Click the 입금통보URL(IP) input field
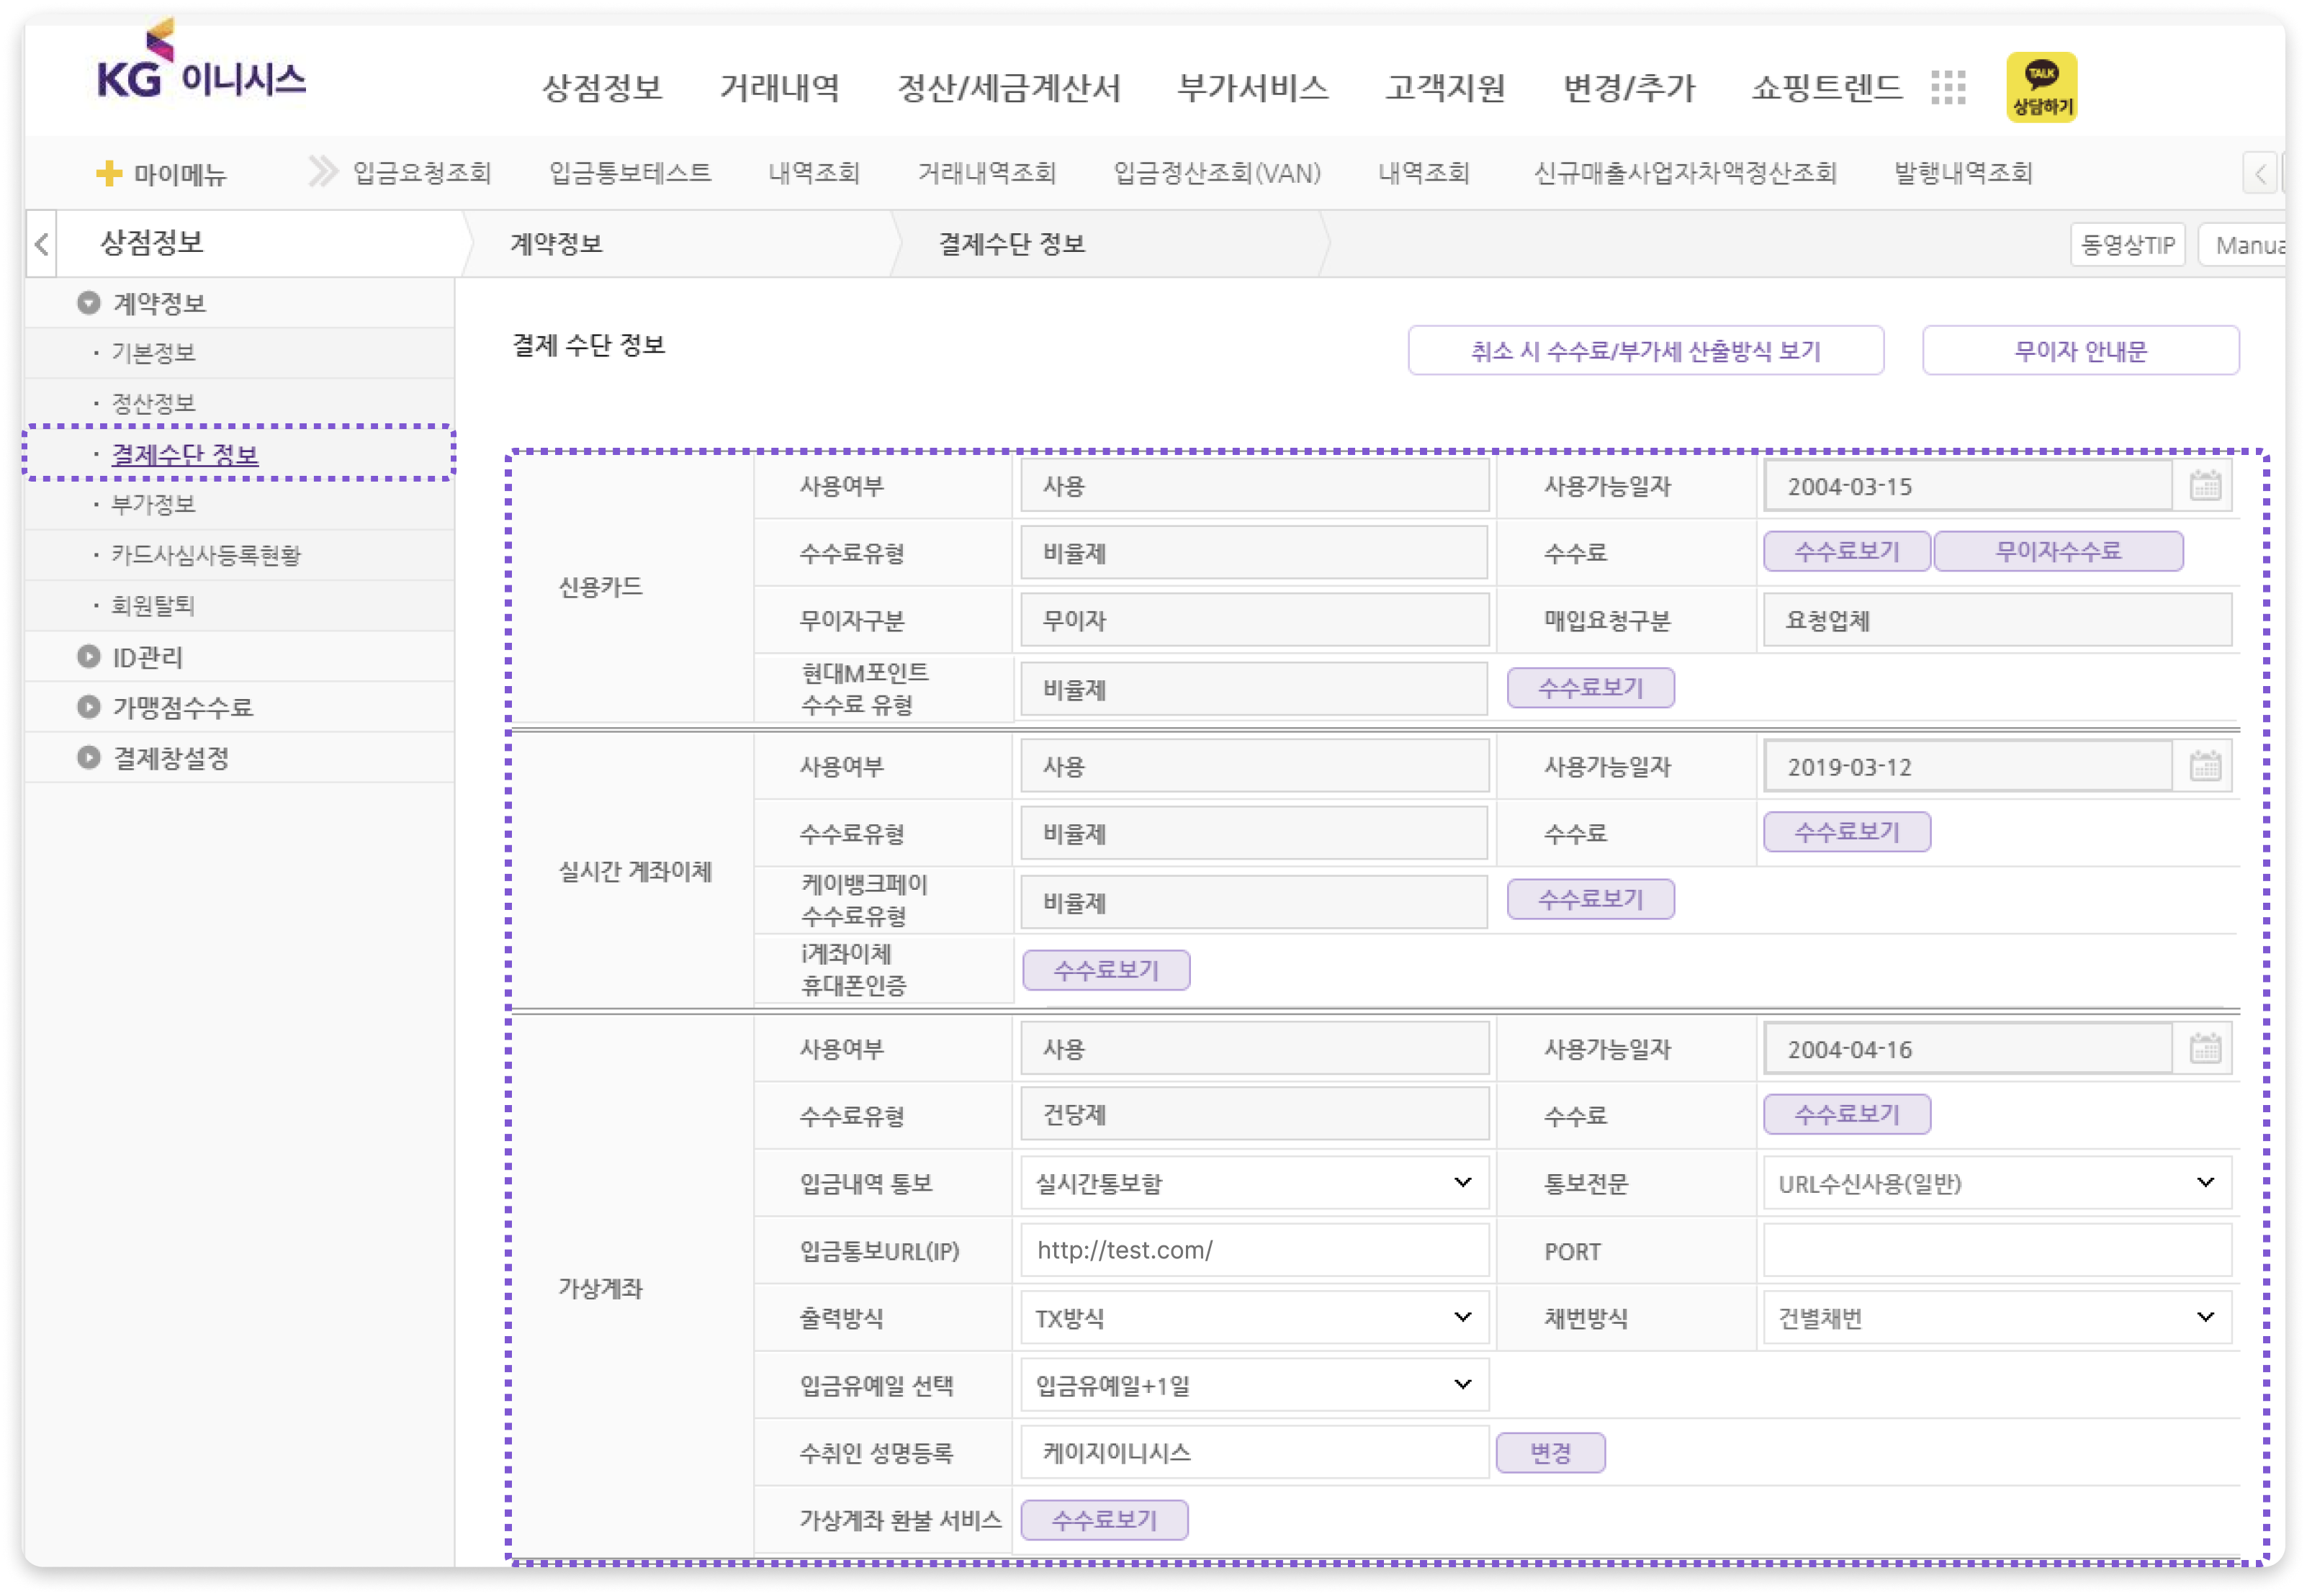Image resolution: width=2307 pixels, height=1596 pixels. click(x=1254, y=1251)
